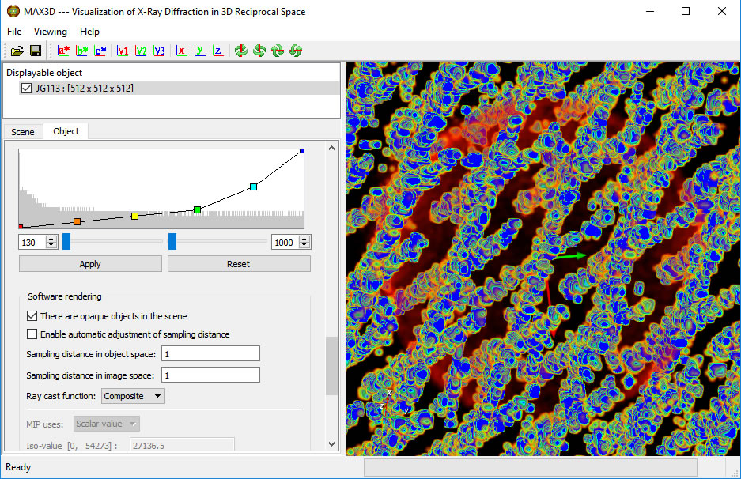741x479 pixels.
Task: Align view to the x axis
Action: 181,51
